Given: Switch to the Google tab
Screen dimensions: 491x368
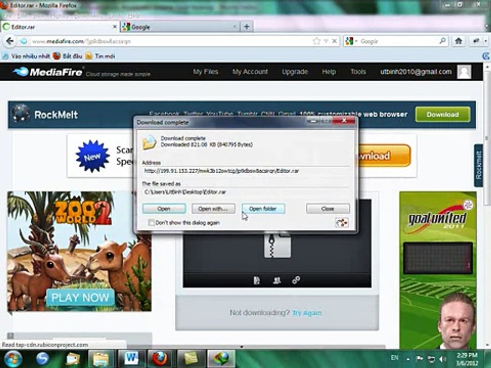Looking at the screenshot, I should coord(180,27).
